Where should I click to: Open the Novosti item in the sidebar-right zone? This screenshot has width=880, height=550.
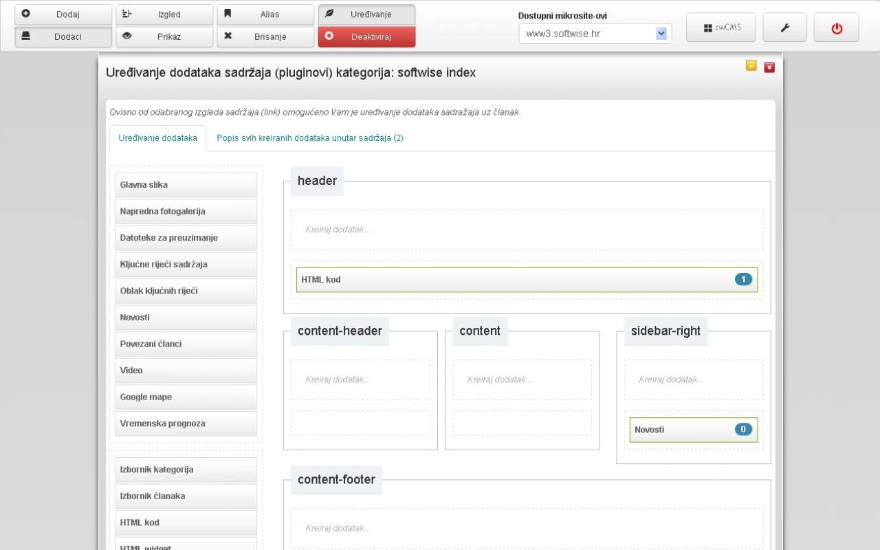tap(694, 430)
